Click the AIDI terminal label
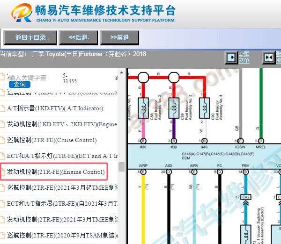This screenshot has height=244, width=281. pos(169,165)
